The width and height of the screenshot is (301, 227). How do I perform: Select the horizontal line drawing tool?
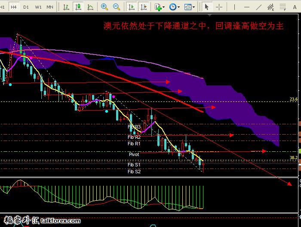[x=246, y=7]
